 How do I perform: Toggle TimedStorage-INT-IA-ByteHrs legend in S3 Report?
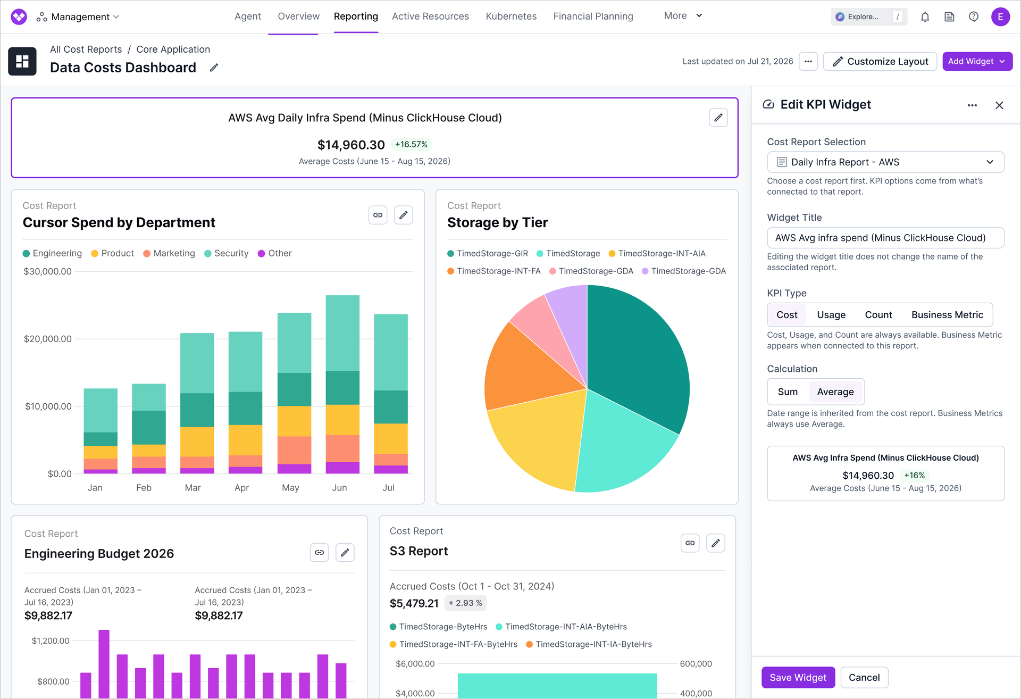tap(589, 644)
